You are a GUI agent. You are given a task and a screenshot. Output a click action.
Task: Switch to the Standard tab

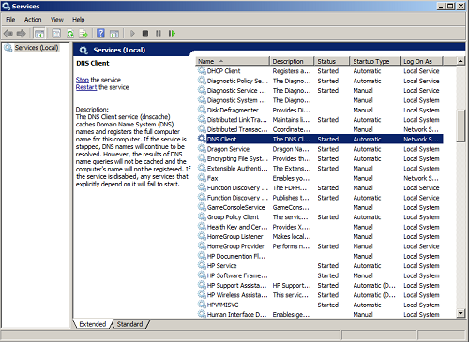pos(129,324)
